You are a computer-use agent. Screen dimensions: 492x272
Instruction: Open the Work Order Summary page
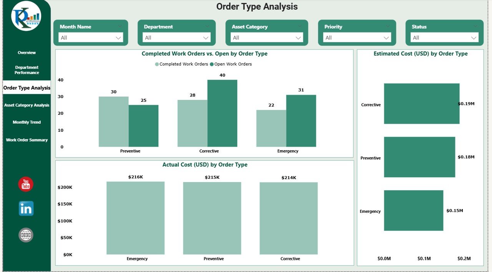click(26, 140)
